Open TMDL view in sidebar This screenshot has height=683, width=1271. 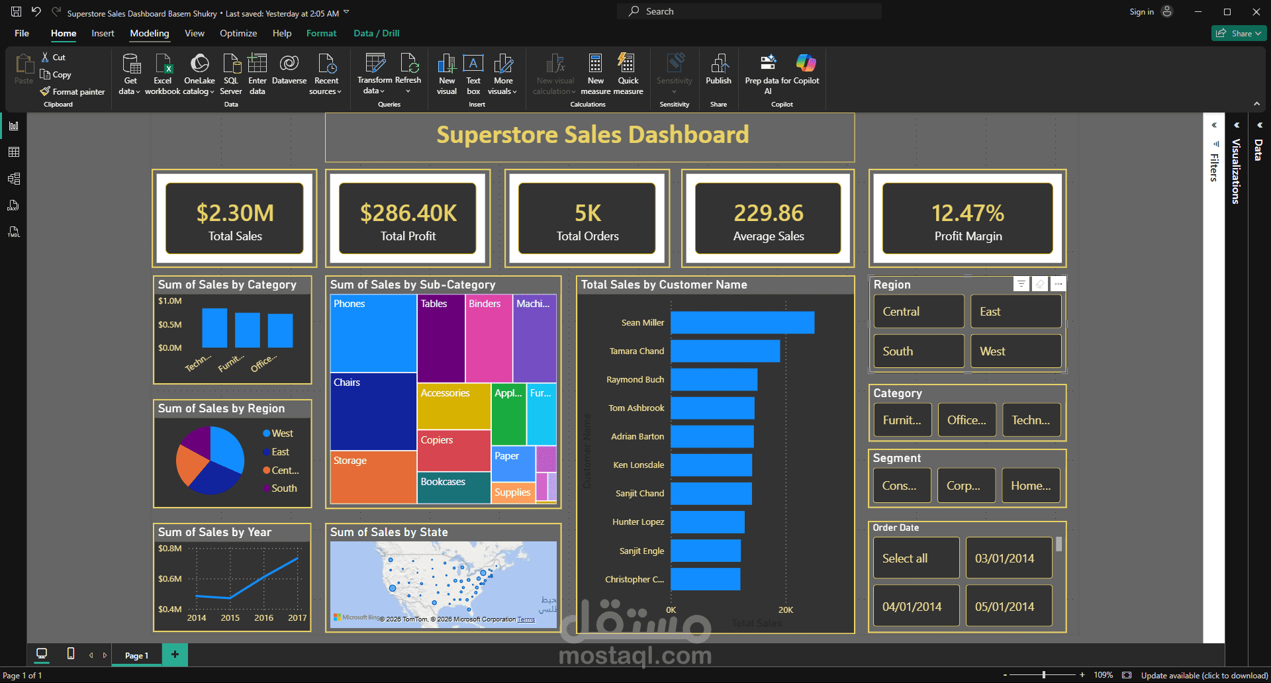tap(13, 232)
